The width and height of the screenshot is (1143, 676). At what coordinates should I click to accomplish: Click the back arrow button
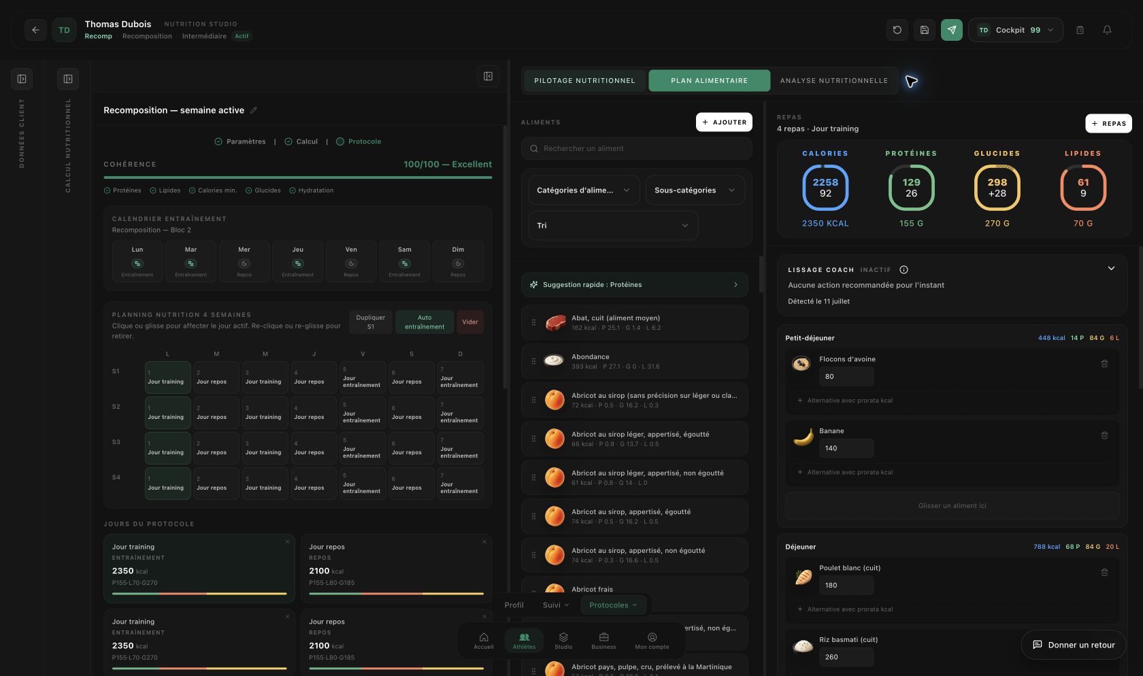tap(35, 30)
